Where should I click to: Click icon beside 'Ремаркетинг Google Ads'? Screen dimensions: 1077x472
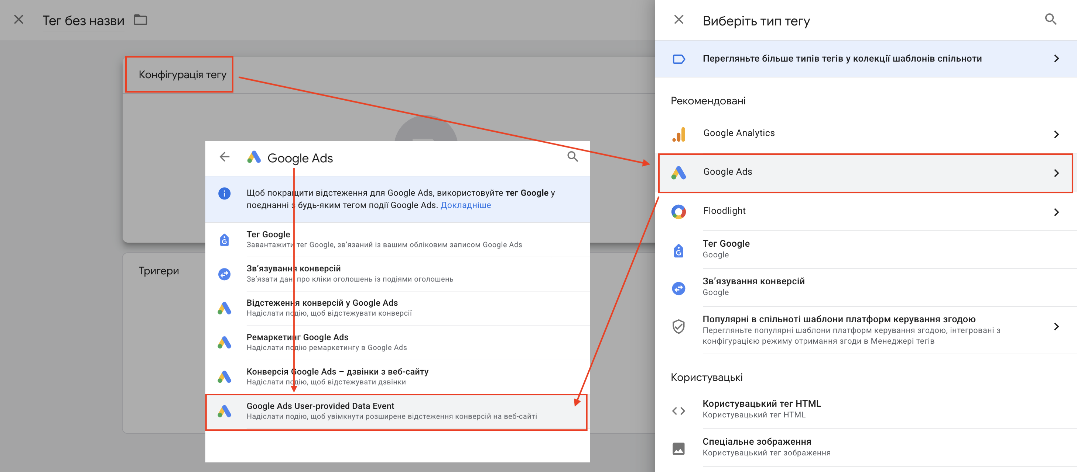(x=225, y=343)
